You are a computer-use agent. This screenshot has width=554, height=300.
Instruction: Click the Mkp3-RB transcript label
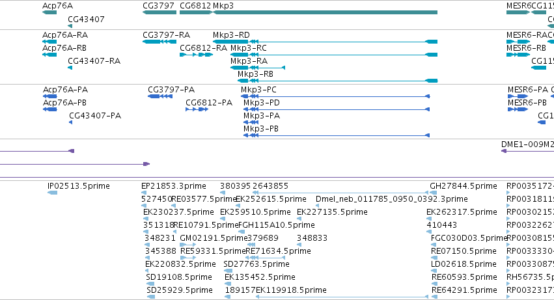255,74
